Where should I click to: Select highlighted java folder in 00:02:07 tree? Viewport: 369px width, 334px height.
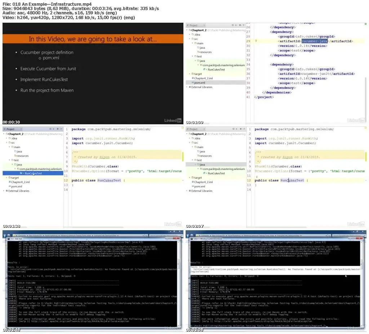point(202,165)
